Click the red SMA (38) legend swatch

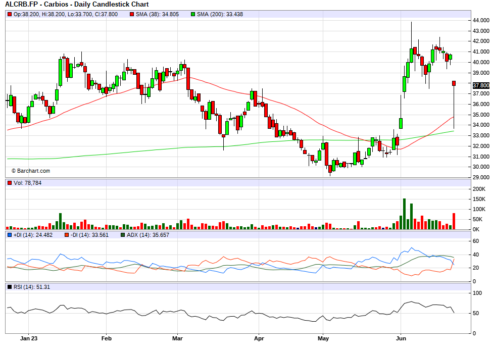click(131, 14)
